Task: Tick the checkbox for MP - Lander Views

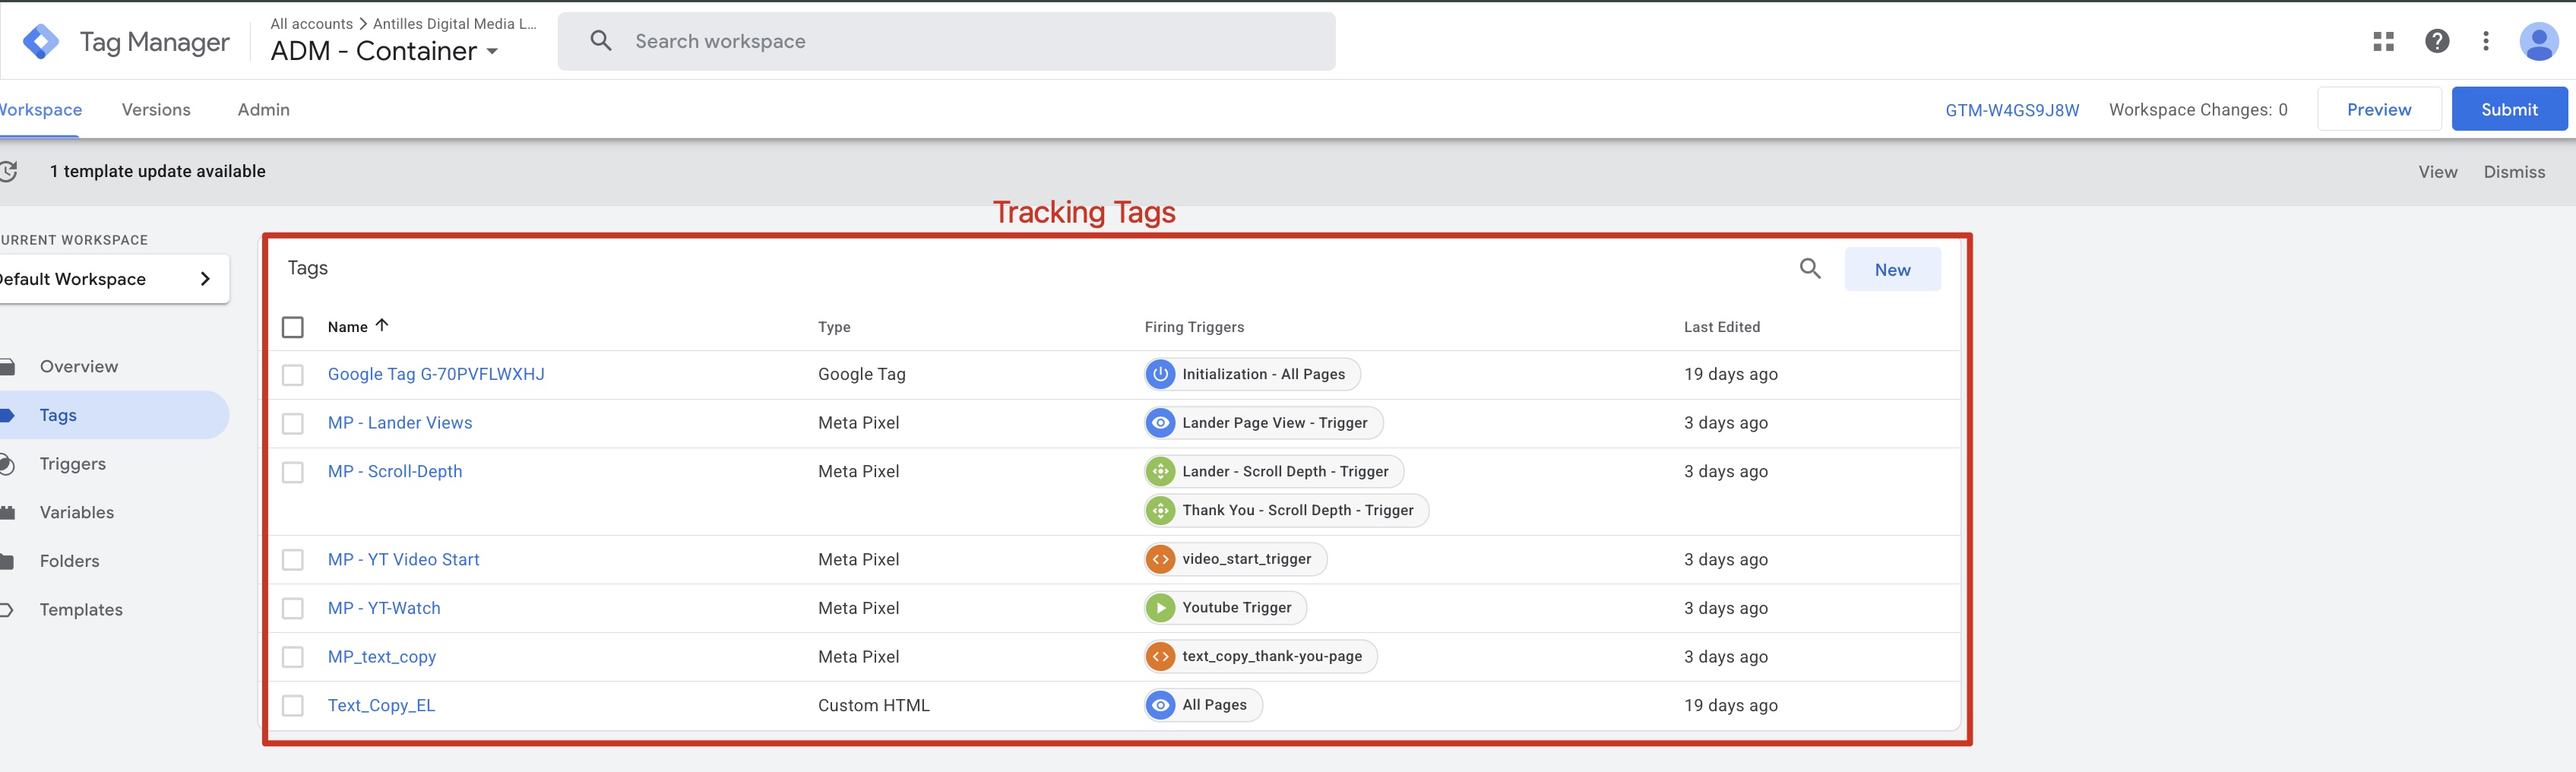Action: click(293, 423)
